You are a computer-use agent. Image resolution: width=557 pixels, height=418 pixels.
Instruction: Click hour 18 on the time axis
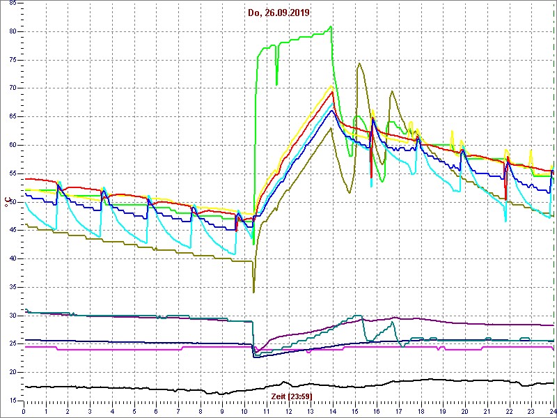tap(421, 411)
